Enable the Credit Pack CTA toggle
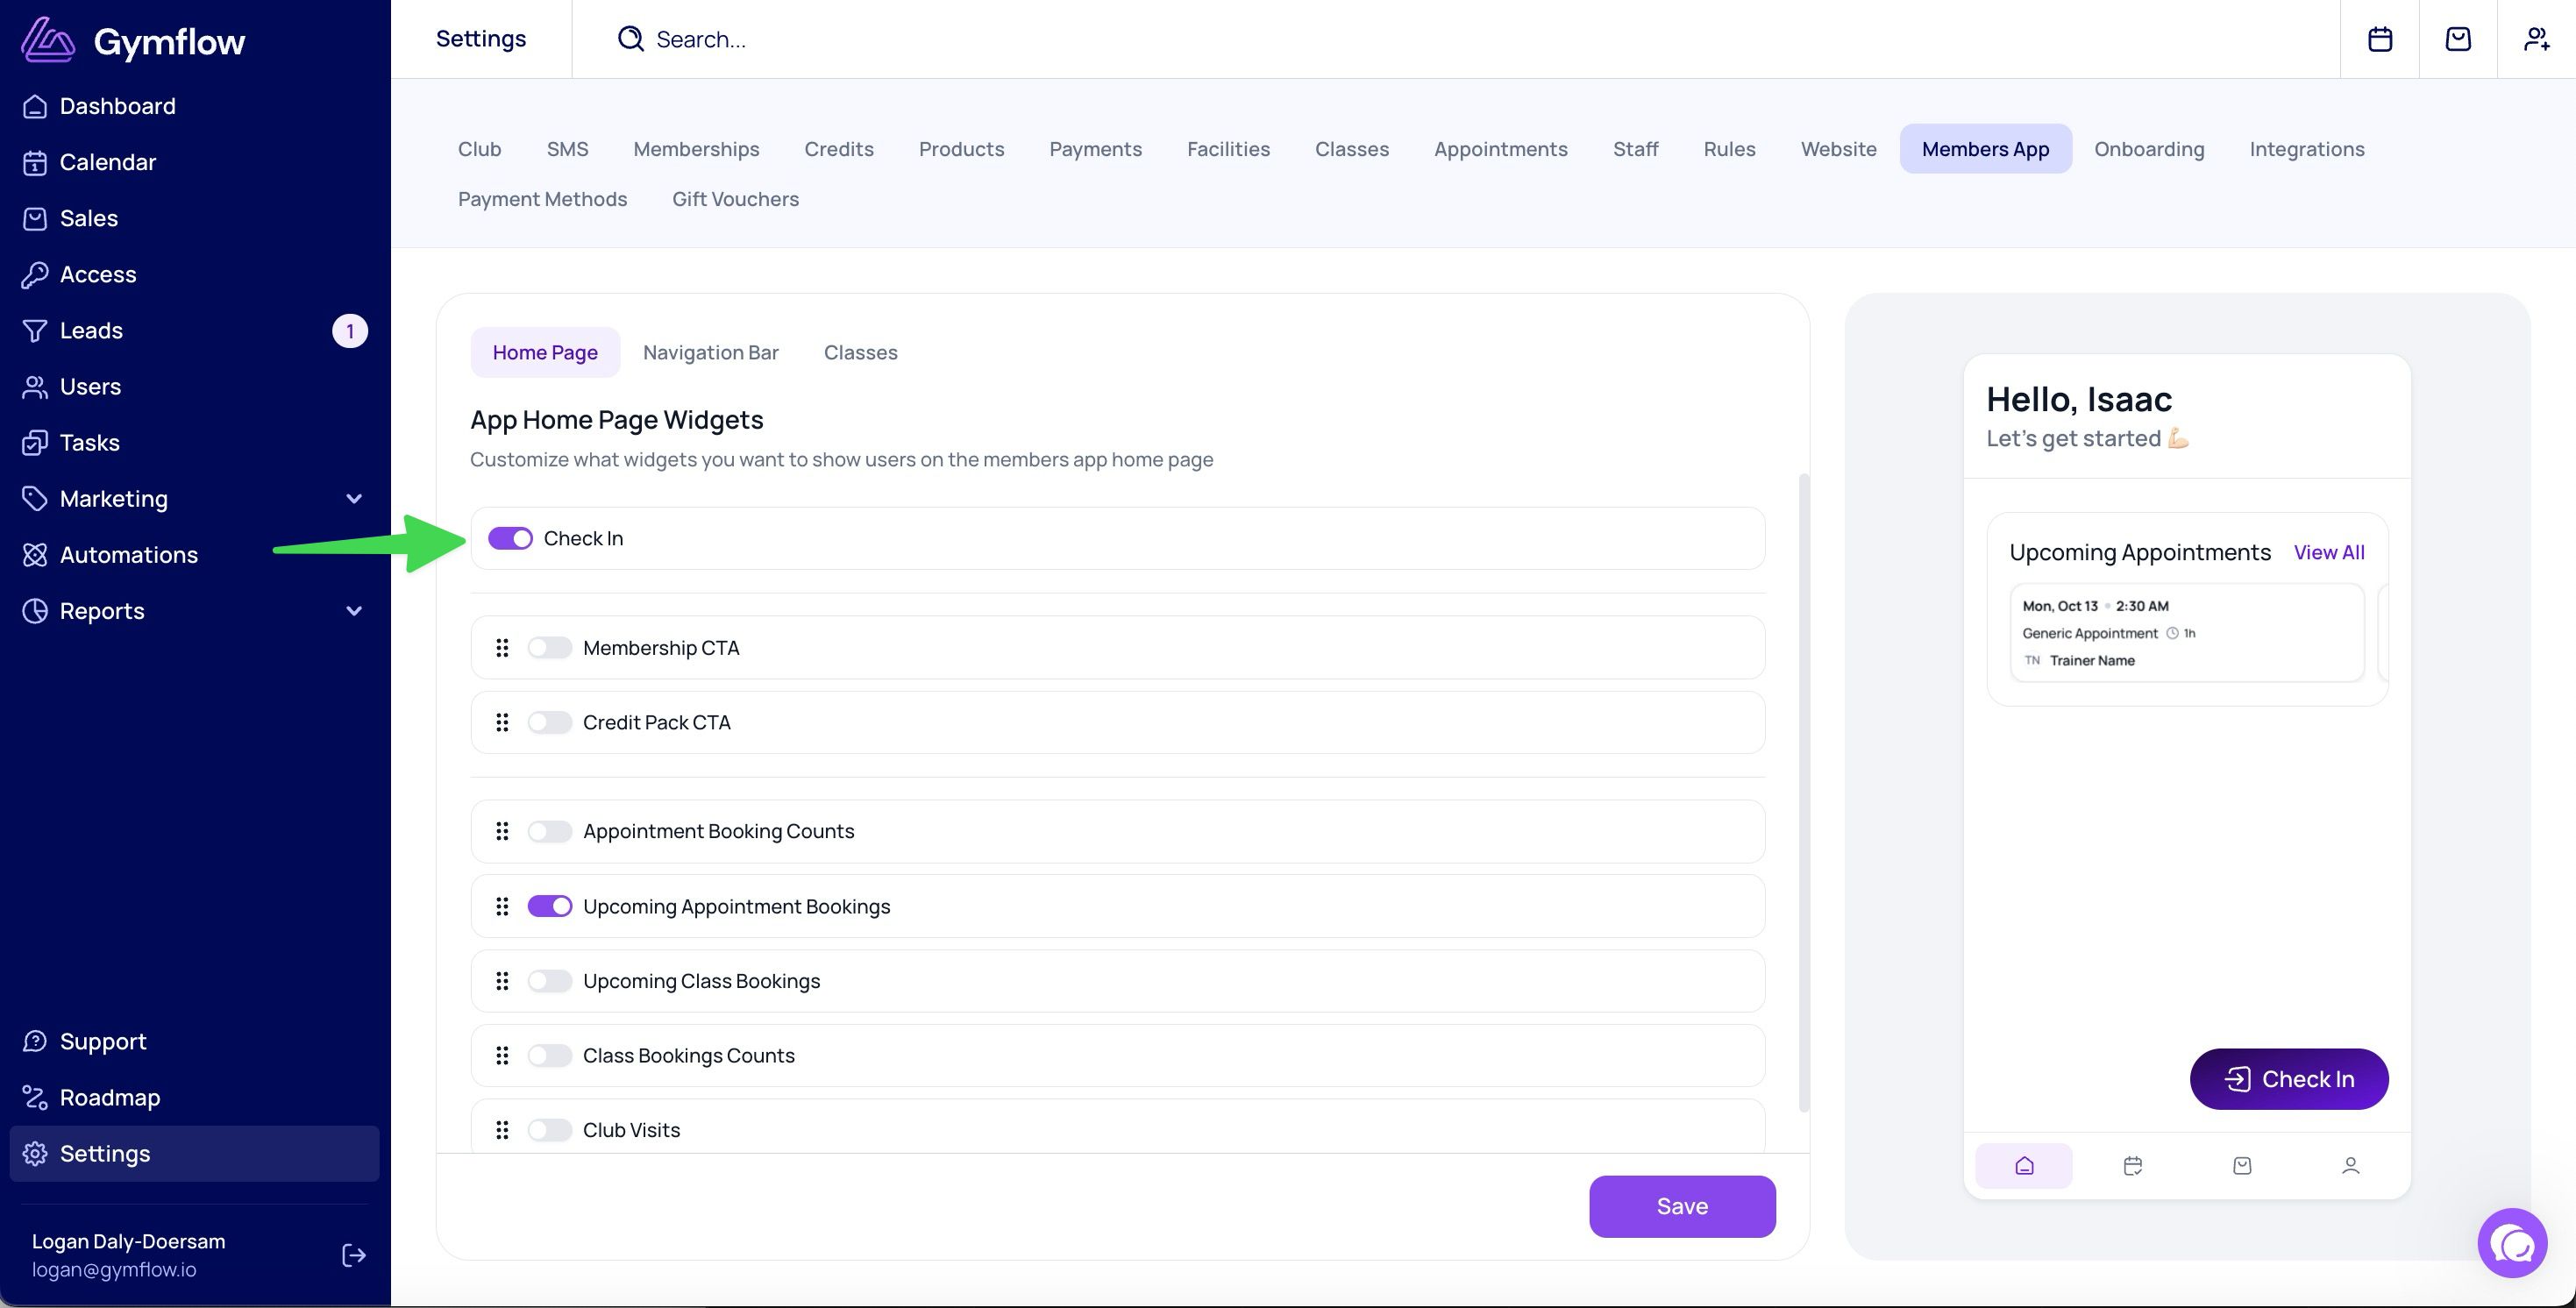 (550, 722)
